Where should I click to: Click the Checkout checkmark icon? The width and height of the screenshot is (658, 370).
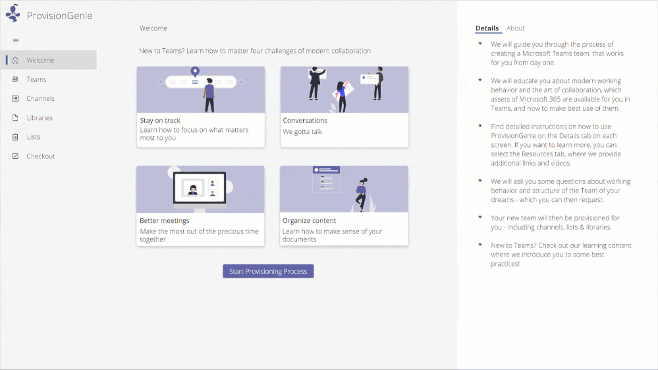click(x=16, y=156)
